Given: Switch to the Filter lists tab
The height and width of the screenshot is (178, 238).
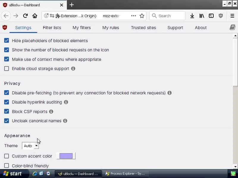Looking at the screenshot, I should (52, 28).
